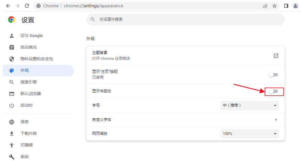Image resolution: width=301 pixels, height=161 pixels.
Task: Click the Chrome logo beside 设置
Action: pyautogui.click(x=12, y=20)
